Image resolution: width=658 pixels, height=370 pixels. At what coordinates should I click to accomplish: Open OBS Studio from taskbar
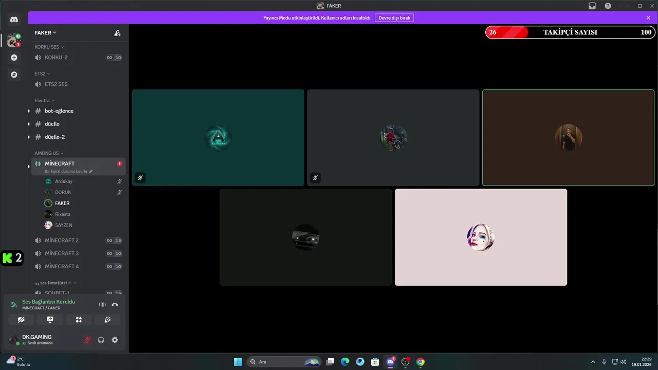tap(406, 362)
